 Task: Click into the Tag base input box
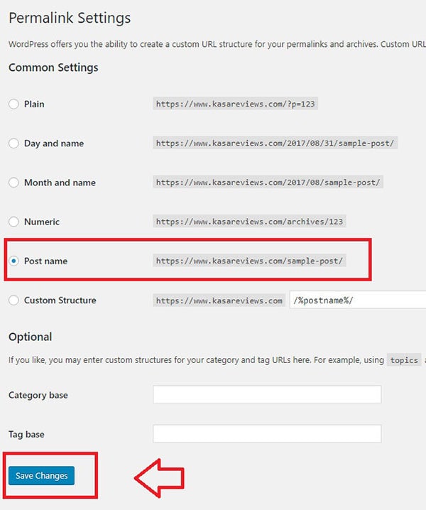tap(267, 433)
